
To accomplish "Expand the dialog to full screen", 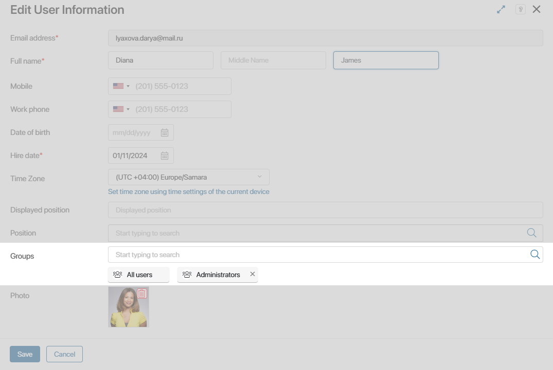I will 501,10.
